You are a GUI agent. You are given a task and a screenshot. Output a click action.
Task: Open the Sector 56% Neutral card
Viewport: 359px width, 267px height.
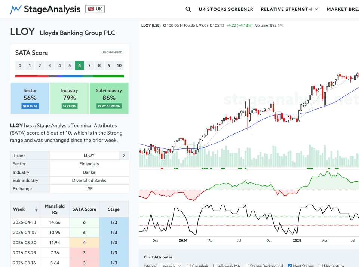pyautogui.click(x=30, y=98)
